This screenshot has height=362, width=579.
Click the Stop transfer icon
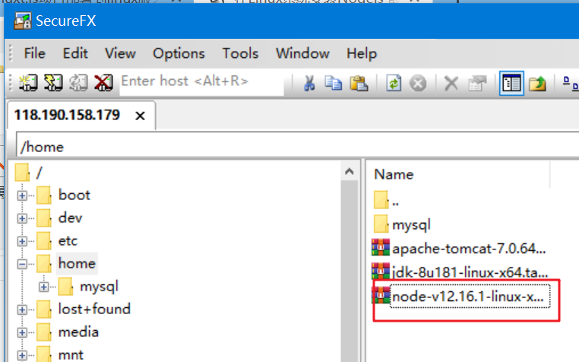tap(418, 84)
